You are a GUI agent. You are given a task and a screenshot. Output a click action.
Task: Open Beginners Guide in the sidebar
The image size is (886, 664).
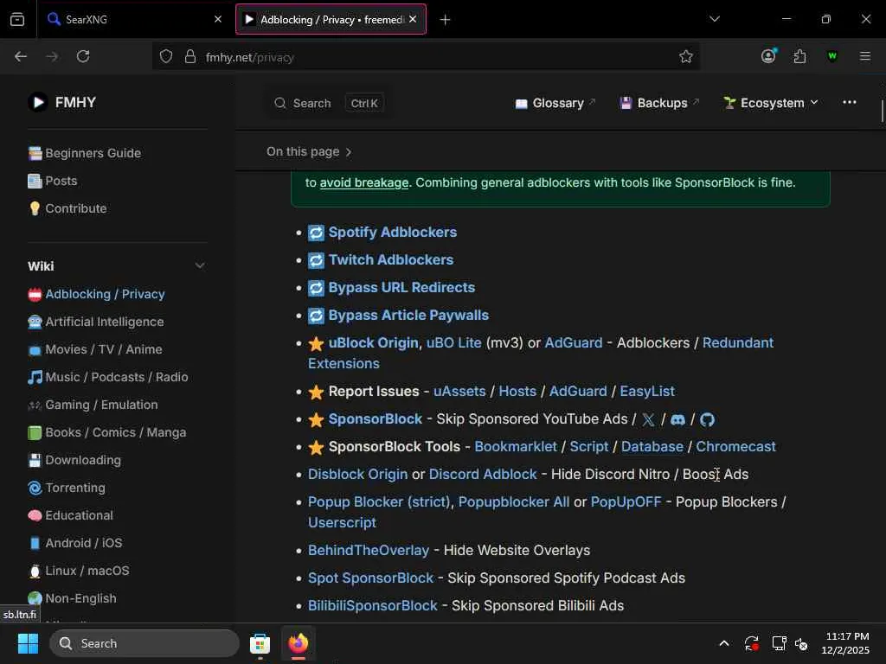[x=85, y=153]
